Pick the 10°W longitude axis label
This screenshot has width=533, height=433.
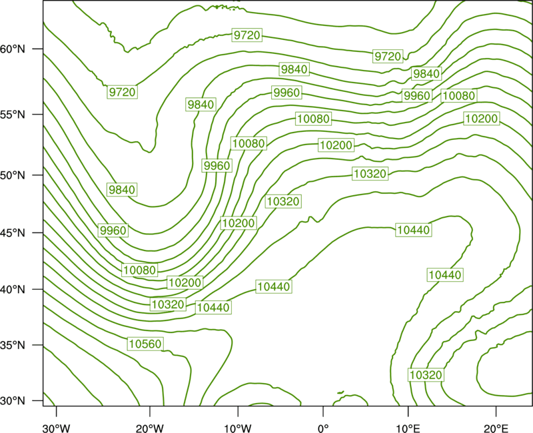238,428
